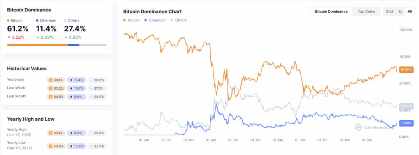
Task: Toggle Ethereum series in chart legend
Action: pos(155,20)
